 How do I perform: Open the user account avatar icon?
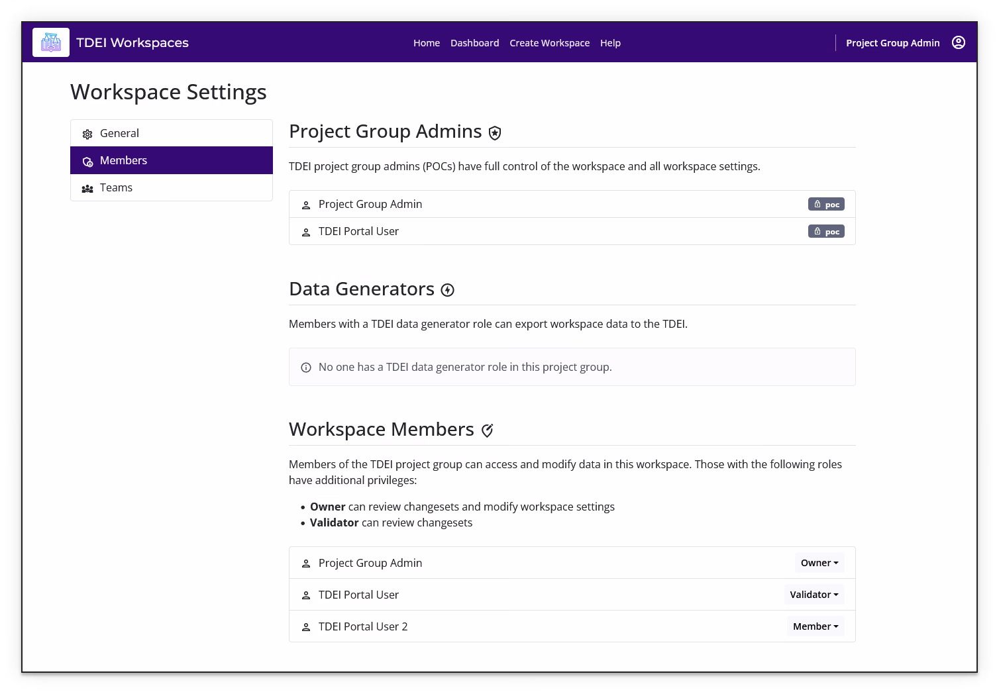click(959, 42)
